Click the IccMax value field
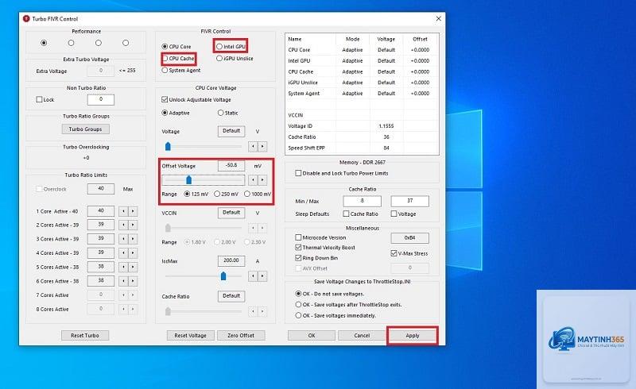The height and width of the screenshot is (389, 636). (231, 260)
